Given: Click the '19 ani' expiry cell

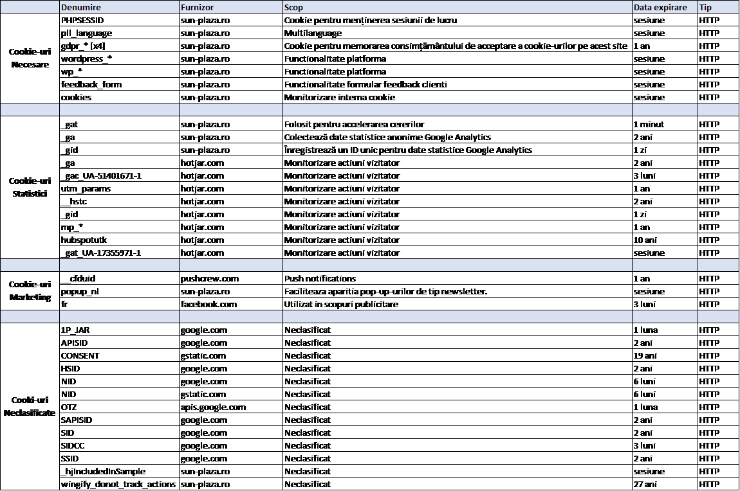Looking at the screenshot, I should 665,356.
